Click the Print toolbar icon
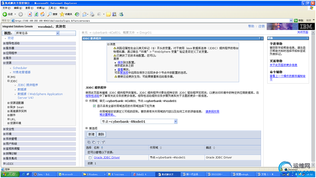The height and width of the screenshot is (178, 316). coord(92,14)
